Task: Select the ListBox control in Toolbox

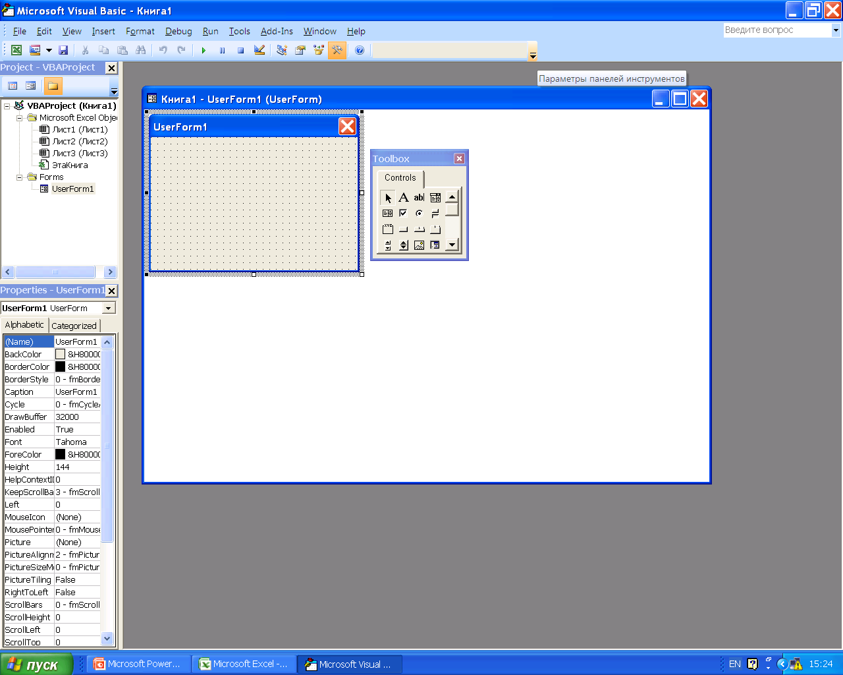Action: pyautogui.click(x=388, y=214)
